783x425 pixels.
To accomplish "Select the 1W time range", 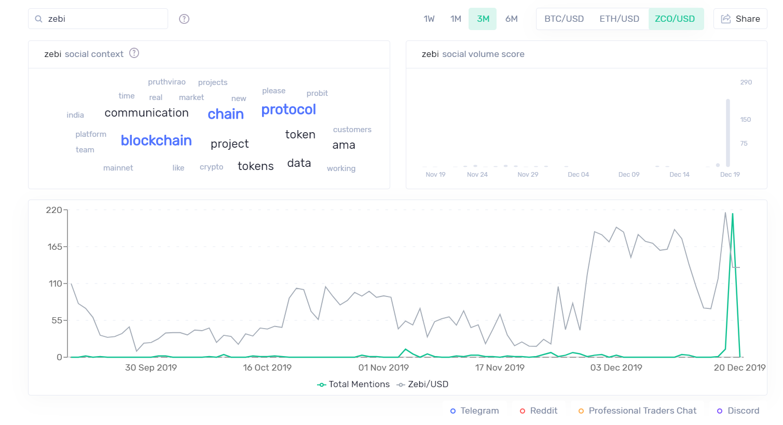I will pos(429,19).
